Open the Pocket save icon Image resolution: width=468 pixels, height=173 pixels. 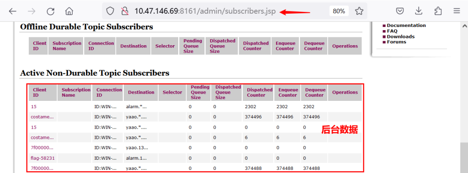point(400,11)
